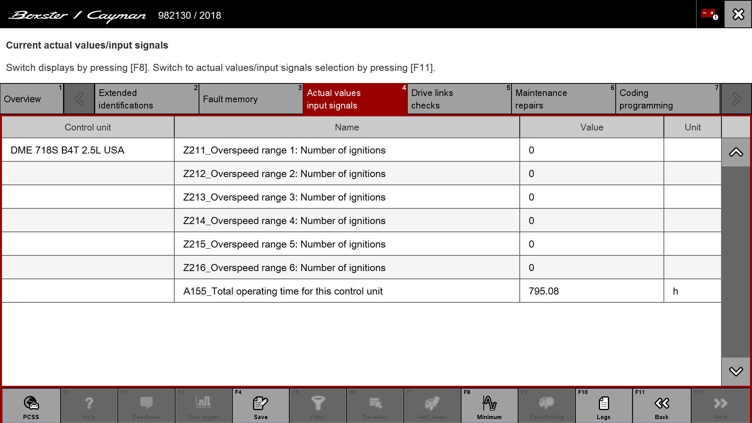Click the Unit column header
752x423 pixels.
pyautogui.click(x=692, y=127)
